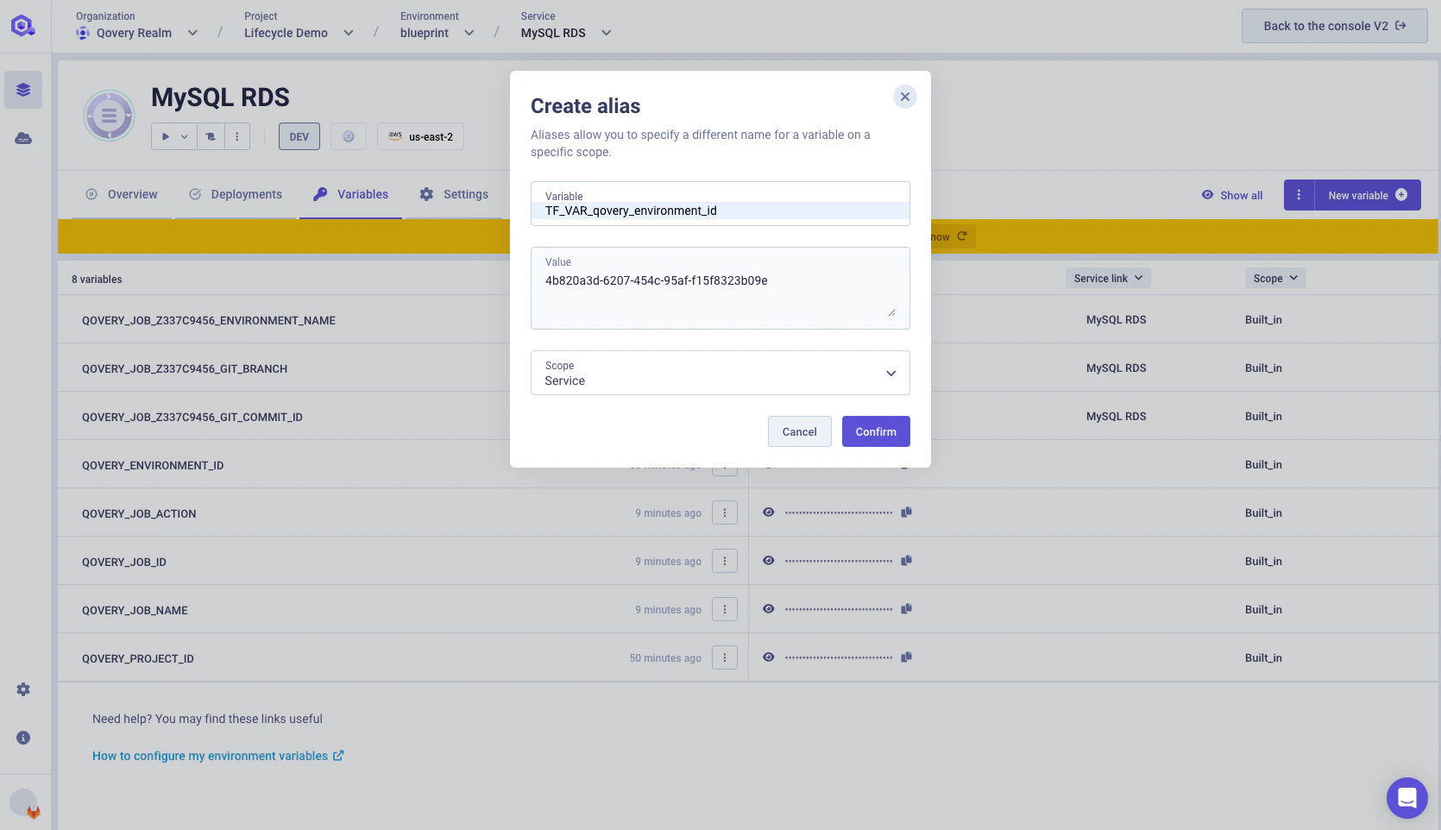Expand the Environment blueprint dropdown
Image resolution: width=1441 pixels, height=830 pixels.
coord(469,33)
